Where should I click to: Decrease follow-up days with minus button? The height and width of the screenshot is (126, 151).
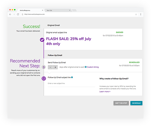coord(50,67)
